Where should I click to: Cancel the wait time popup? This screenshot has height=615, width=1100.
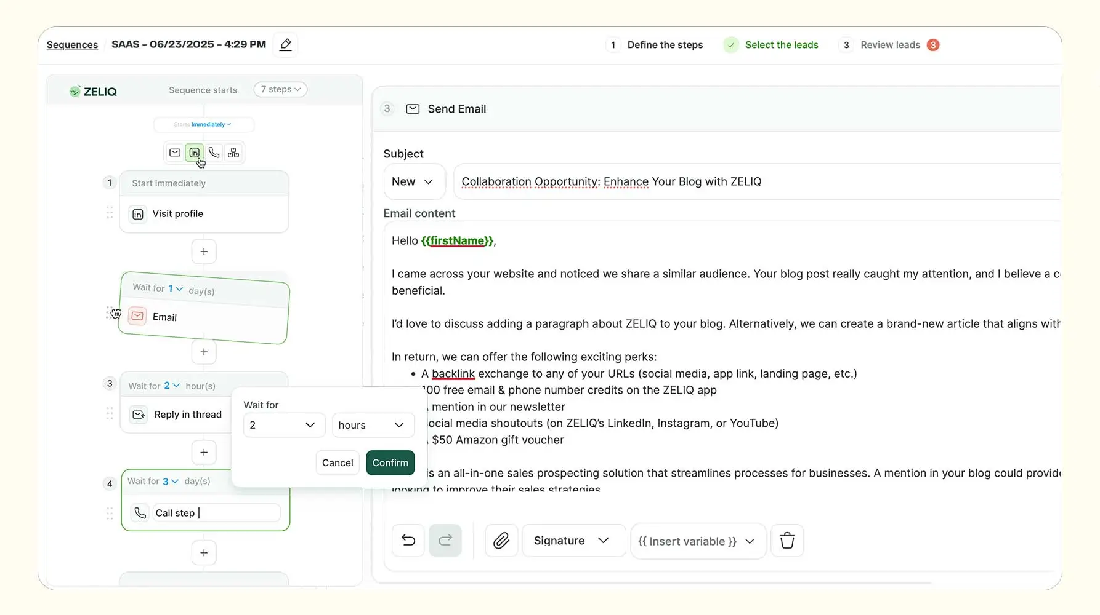pos(338,462)
